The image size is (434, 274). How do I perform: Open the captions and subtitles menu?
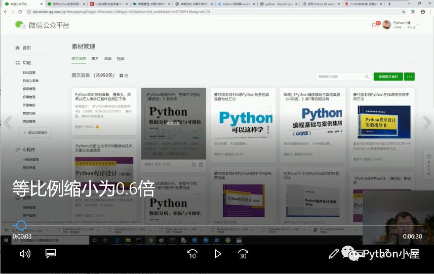tap(51, 254)
